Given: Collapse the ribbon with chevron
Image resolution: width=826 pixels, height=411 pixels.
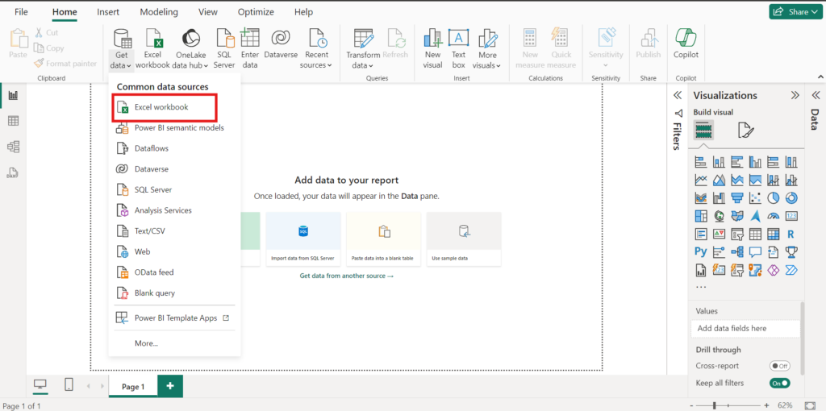Looking at the screenshot, I should pos(820,77).
